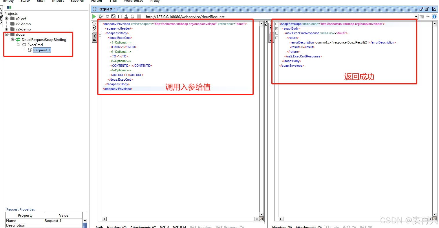Click request editor scroll up arrow
This screenshot has height=228, width=439.
click(x=261, y=24)
